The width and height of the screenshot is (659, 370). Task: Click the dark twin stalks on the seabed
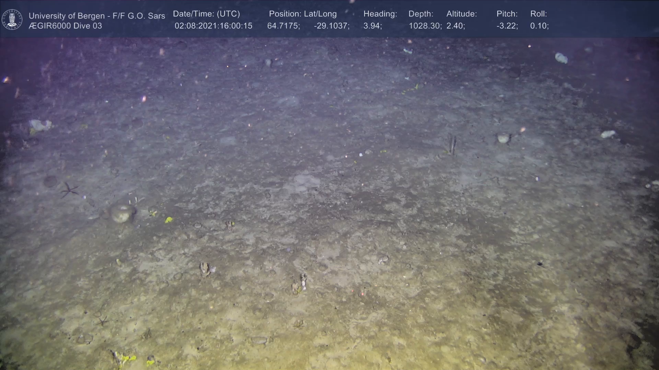(x=452, y=145)
